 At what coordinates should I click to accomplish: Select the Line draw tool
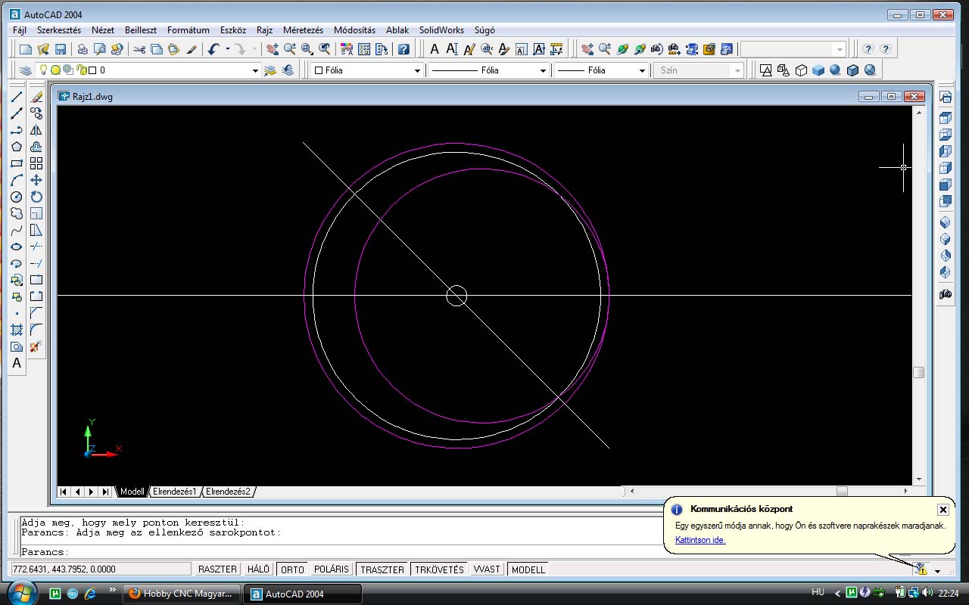pos(17,97)
